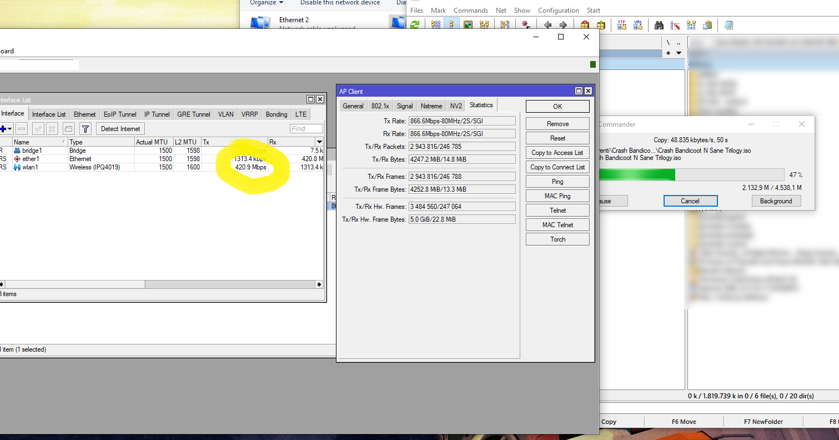Open the Configuration menu in Total Commander
The height and width of the screenshot is (440, 839).
[559, 11]
